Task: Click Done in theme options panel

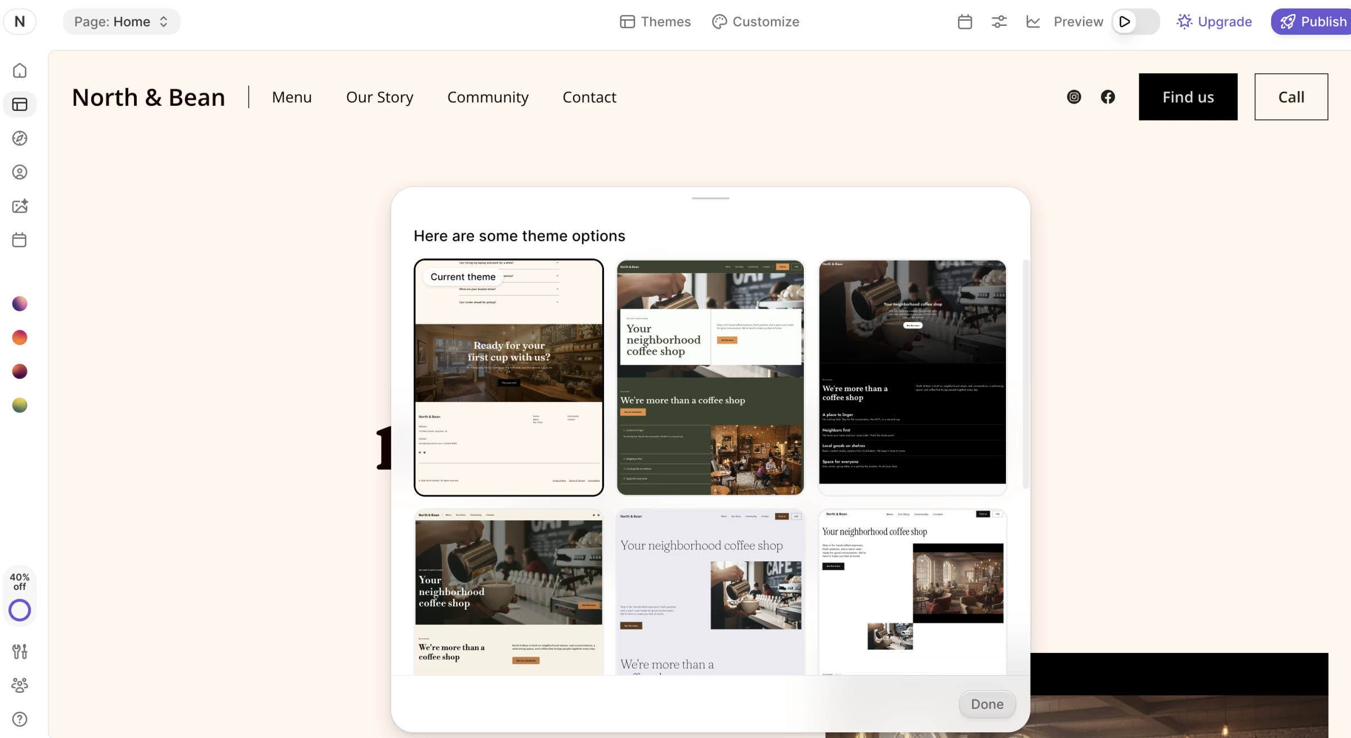Action: click(x=987, y=704)
